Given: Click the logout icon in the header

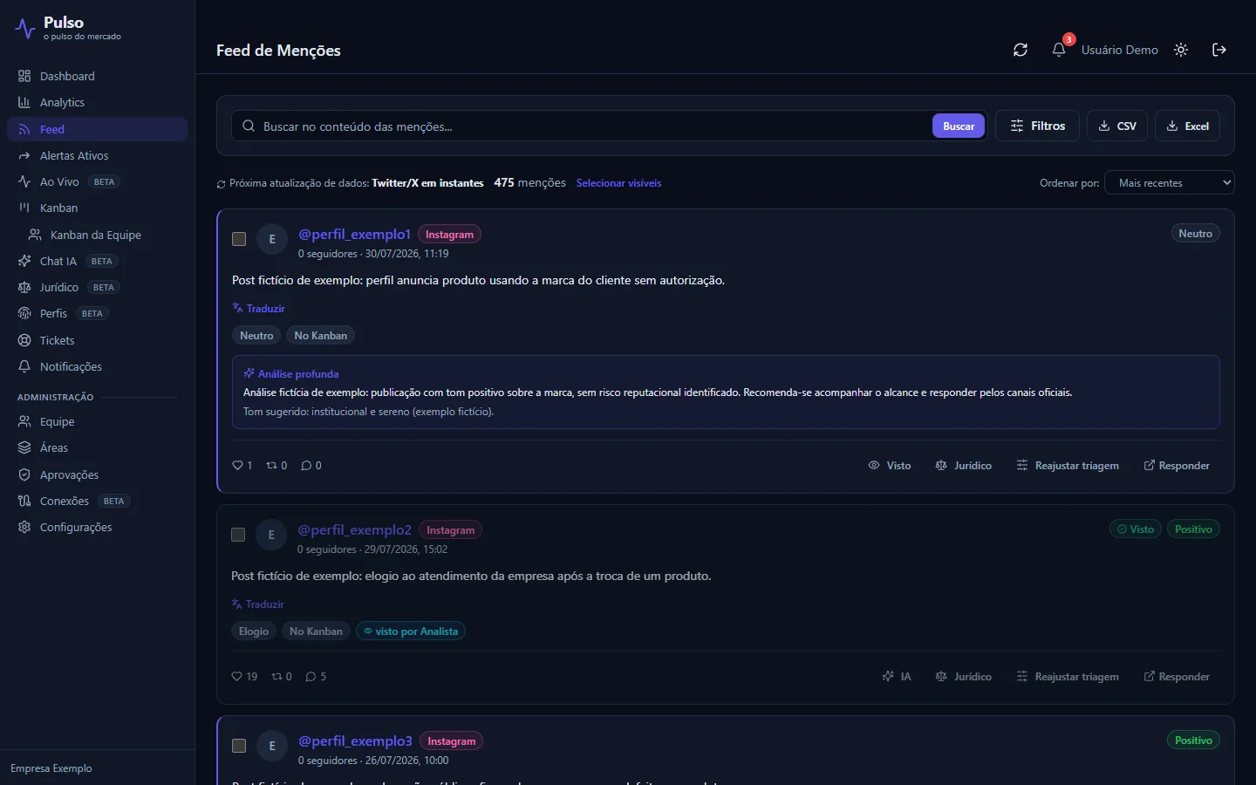Looking at the screenshot, I should click(x=1219, y=50).
